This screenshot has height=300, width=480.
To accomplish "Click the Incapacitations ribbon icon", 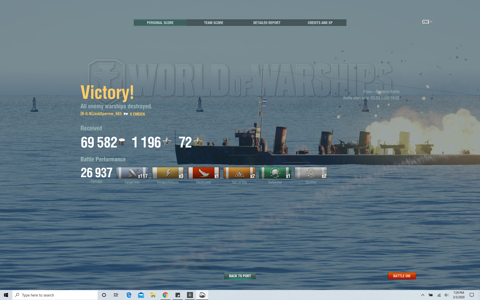I will [168, 173].
